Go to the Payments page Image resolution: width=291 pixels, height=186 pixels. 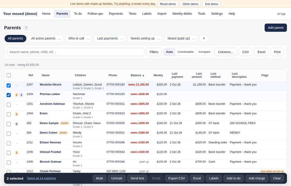(x=116, y=14)
